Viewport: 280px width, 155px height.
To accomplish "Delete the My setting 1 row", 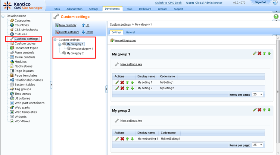I will (x=122, y=83).
